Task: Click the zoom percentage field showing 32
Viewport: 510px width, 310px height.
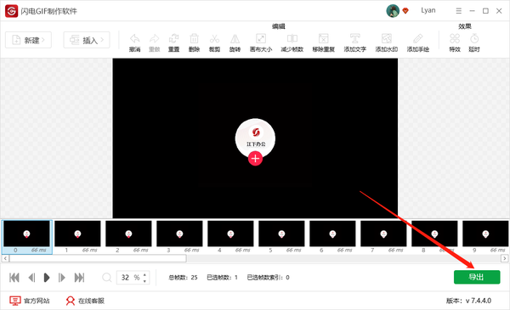Action: 130,278
